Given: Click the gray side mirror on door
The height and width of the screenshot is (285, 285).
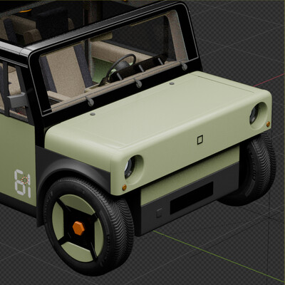Looking at the screenshot, I should click(x=19, y=100).
